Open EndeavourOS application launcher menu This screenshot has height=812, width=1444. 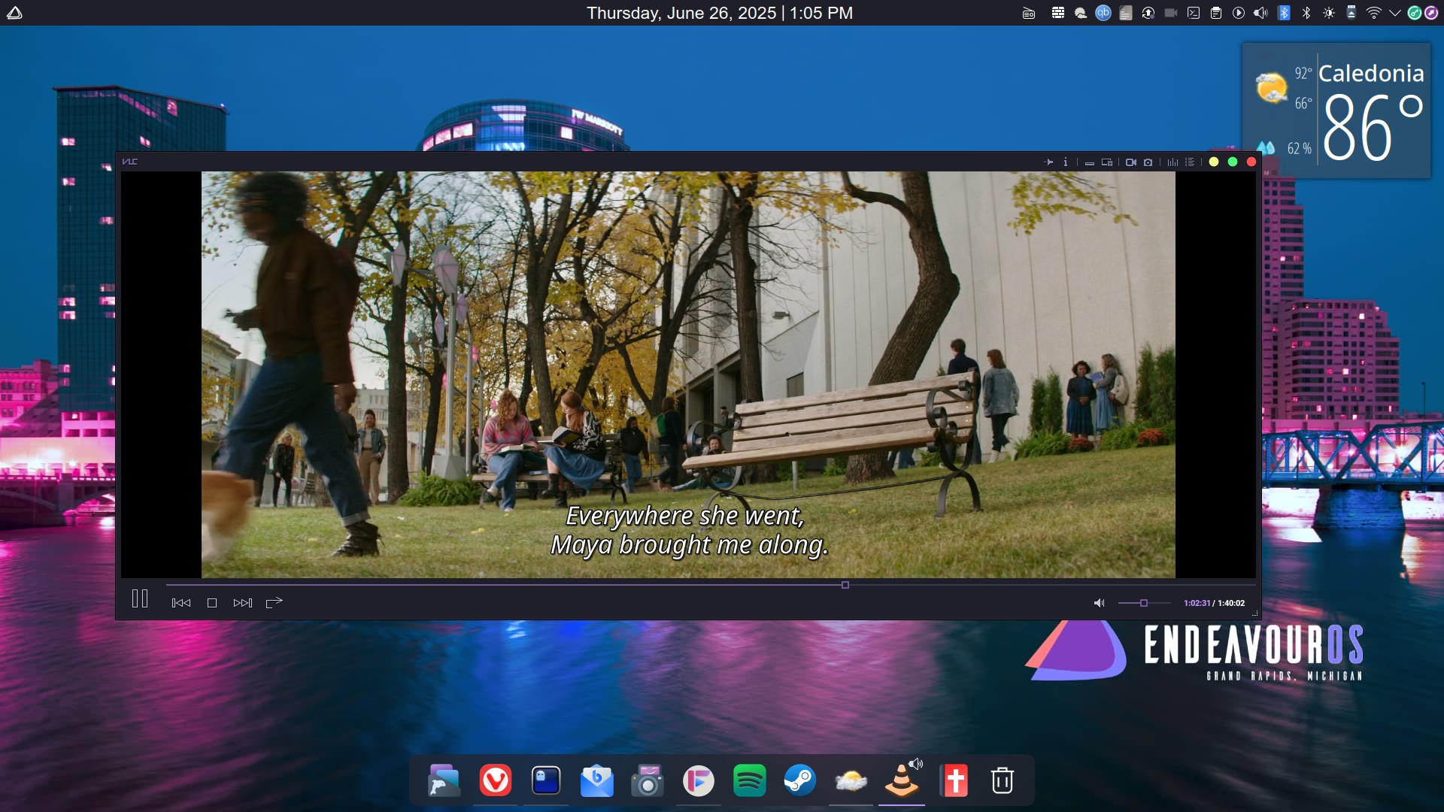click(x=14, y=13)
